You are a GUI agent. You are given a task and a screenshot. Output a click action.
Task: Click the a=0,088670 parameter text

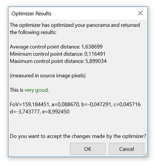(x=66, y=104)
